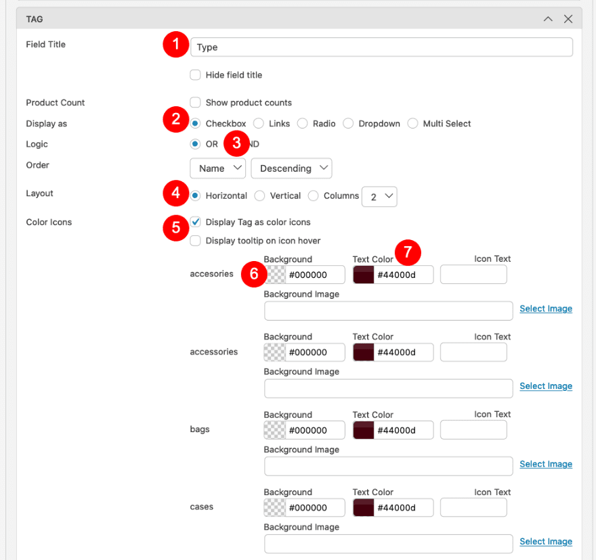This screenshot has width=596, height=560.
Task: Enable "Hide field title"
Action: 194,74
